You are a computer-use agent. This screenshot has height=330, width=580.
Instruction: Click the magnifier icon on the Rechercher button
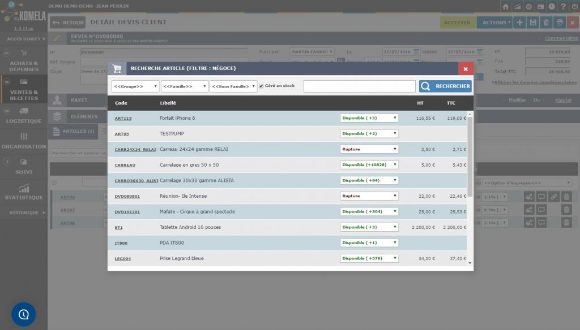click(425, 86)
